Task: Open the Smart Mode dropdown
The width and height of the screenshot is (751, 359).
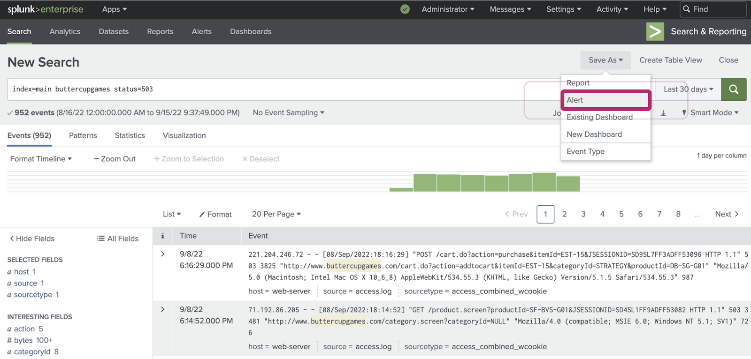Action: click(x=711, y=112)
